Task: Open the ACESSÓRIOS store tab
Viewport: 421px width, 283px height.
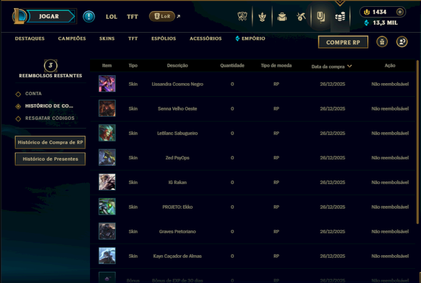Action: [206, 39]
